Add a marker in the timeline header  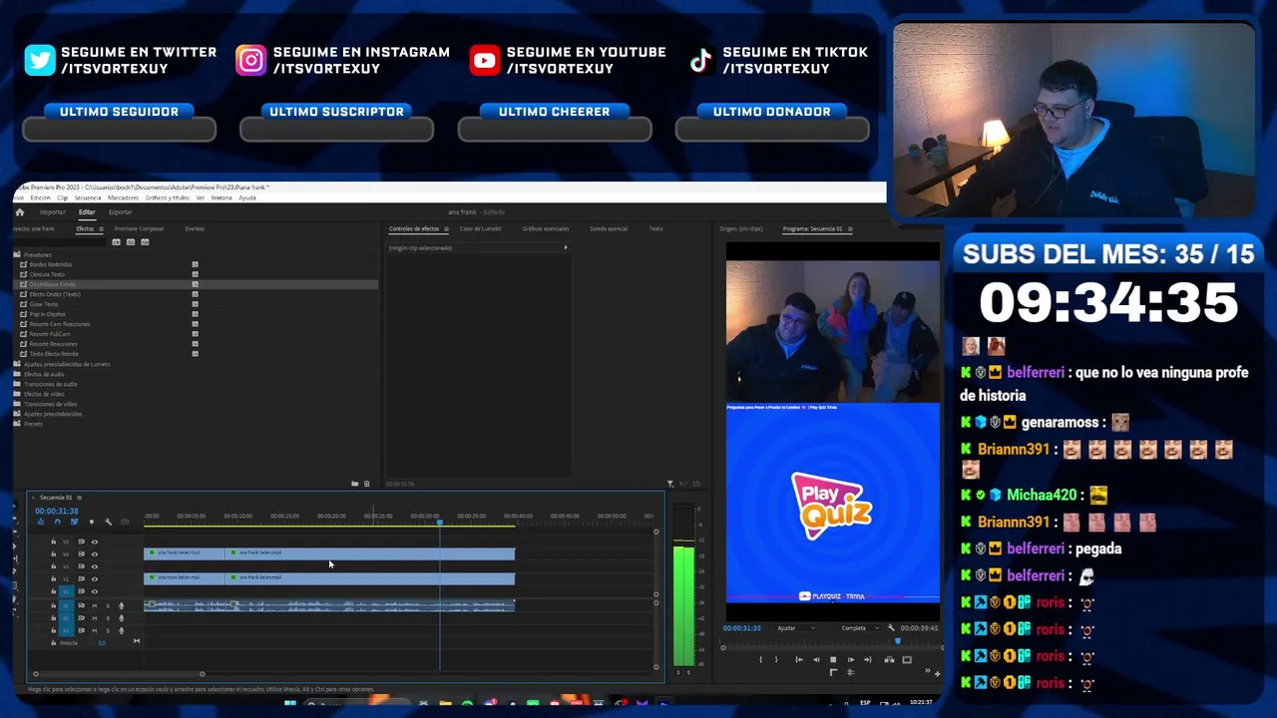pos(91,522)
